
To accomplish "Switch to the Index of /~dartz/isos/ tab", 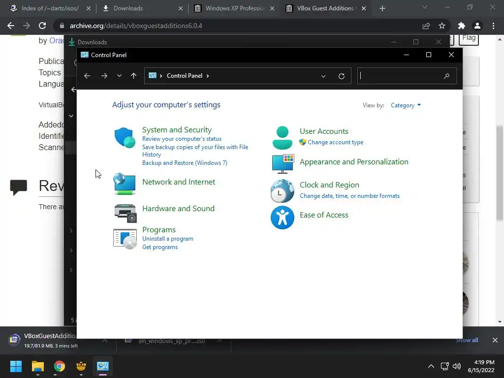I will (50, 8).
